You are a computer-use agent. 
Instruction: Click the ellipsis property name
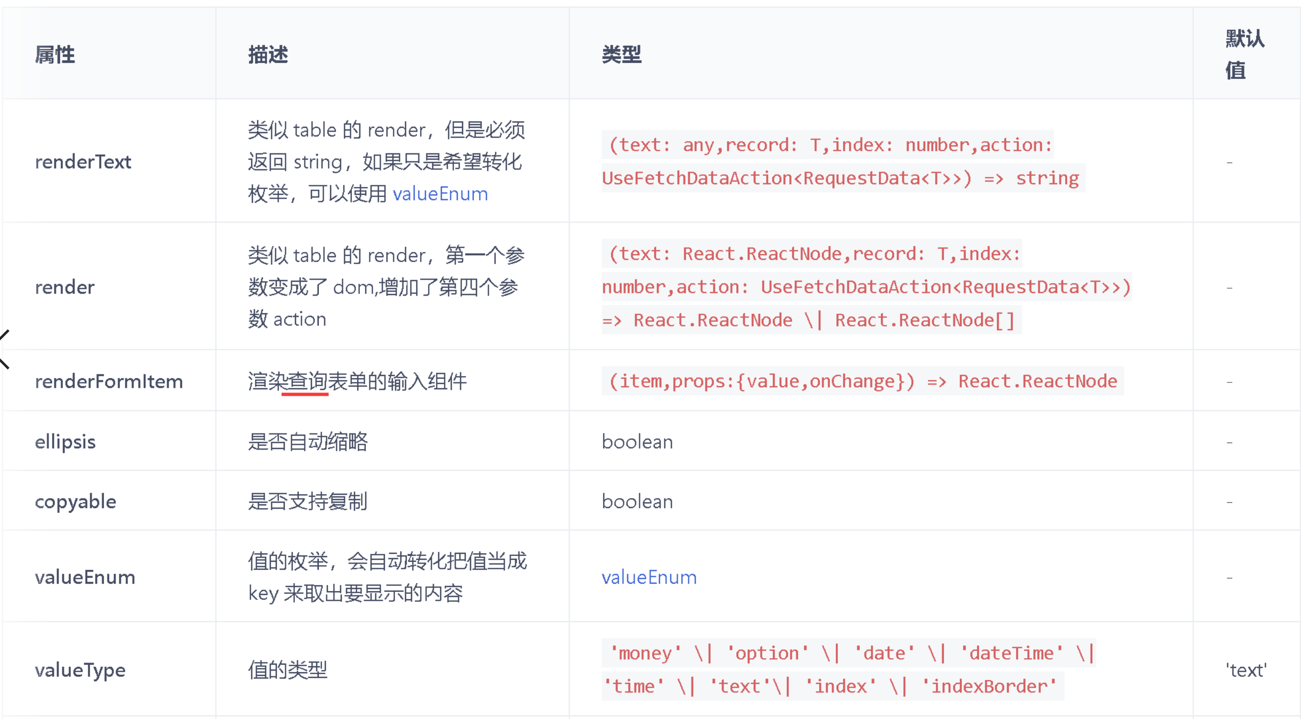click(65, 442)
